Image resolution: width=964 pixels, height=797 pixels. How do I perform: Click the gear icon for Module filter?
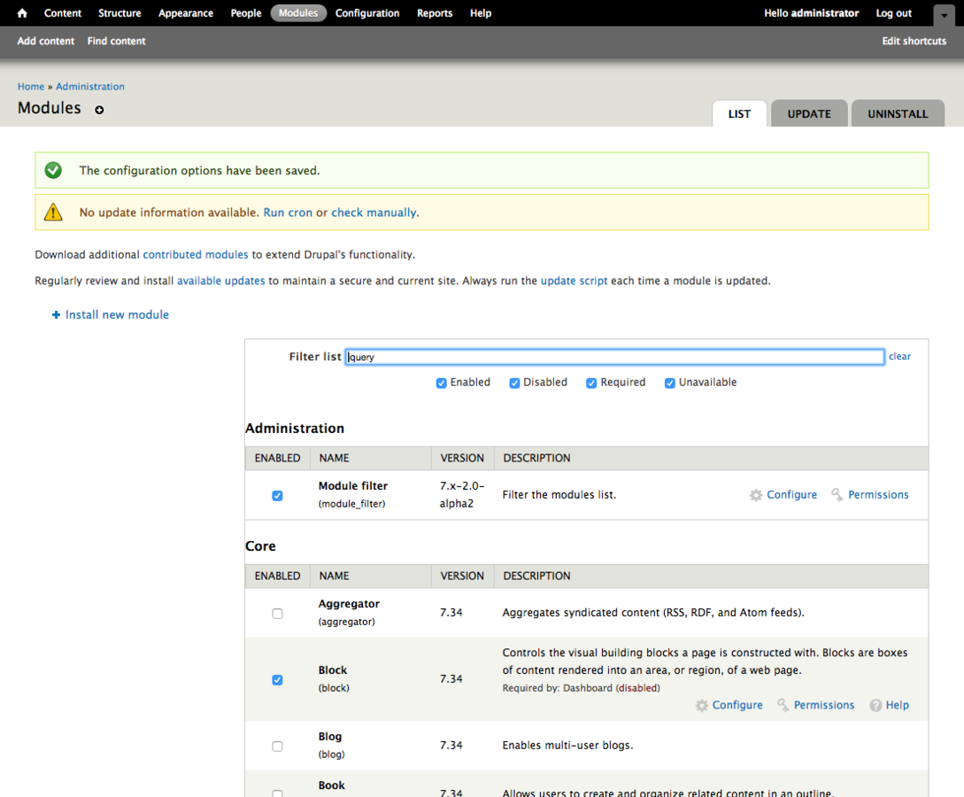coord(756,495)
